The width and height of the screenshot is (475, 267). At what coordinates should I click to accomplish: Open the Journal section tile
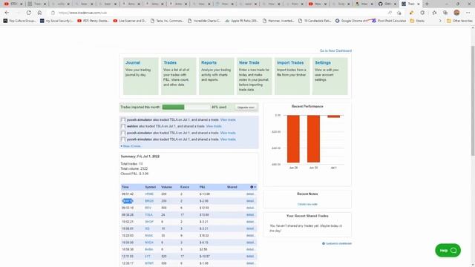[x=140, y=76]
